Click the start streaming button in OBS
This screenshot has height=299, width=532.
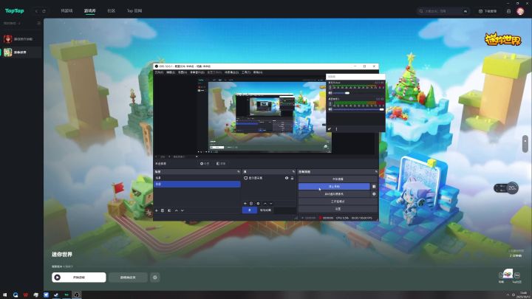338,179
